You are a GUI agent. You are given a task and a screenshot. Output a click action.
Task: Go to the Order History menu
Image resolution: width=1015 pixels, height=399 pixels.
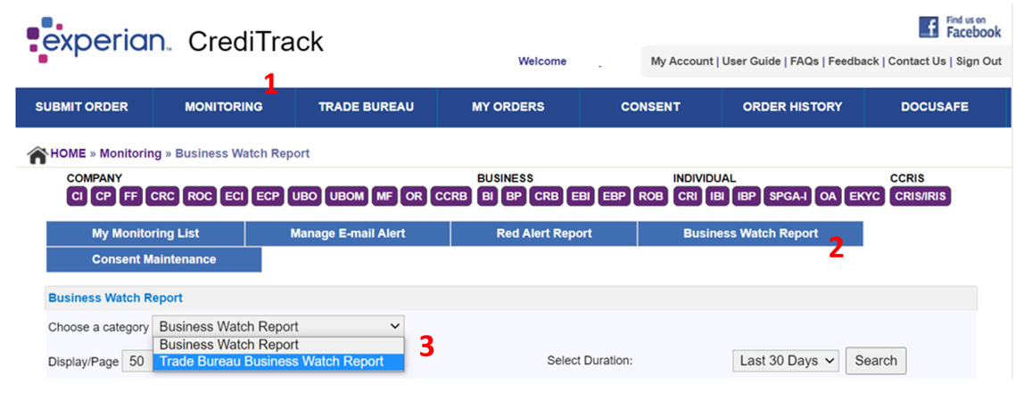[x=792, y=107]
